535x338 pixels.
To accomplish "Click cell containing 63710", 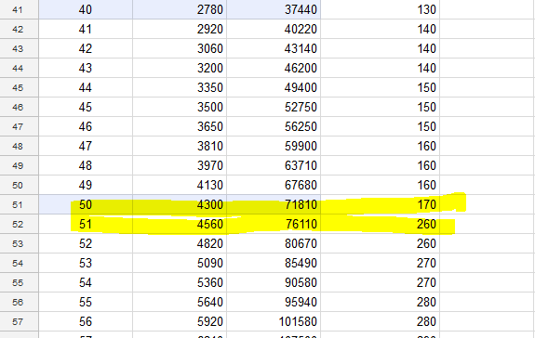I will (x=274, y=165).
